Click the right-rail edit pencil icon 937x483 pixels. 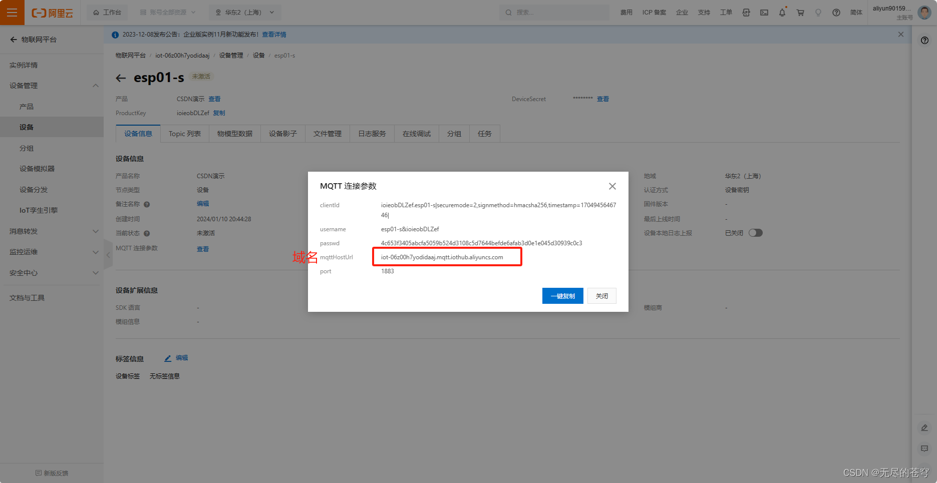click(924, 428)
